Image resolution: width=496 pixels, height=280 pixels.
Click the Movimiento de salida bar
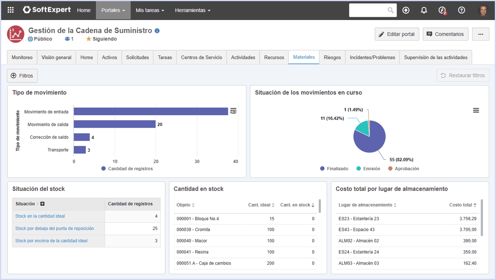click(x=115, y=124)
